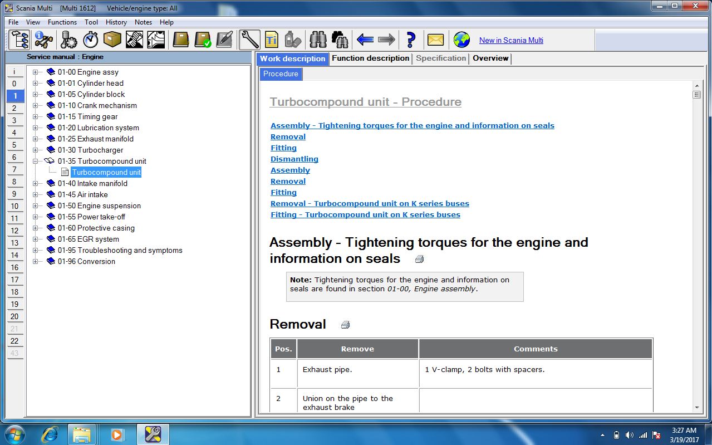
Task: Open Windows Explorer folder in taskbar
Action: (x=82, y=434)
